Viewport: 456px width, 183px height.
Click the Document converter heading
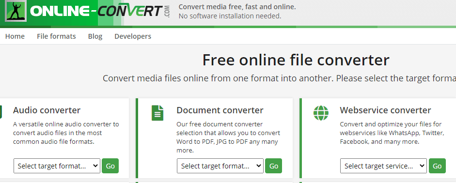pyautogui.click(x=220, y=110)
